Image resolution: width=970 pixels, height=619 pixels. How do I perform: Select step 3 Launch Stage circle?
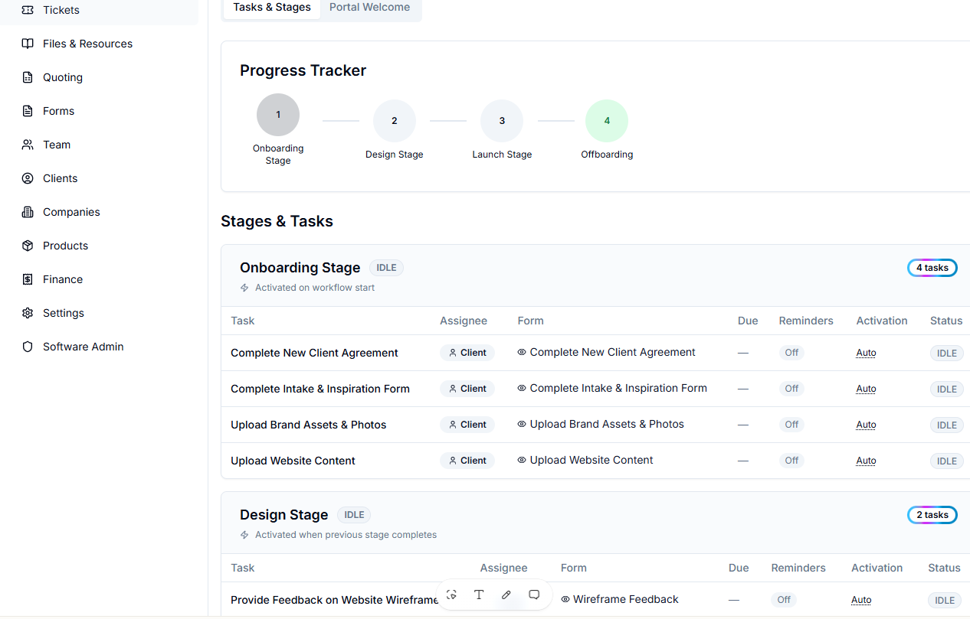502,121
